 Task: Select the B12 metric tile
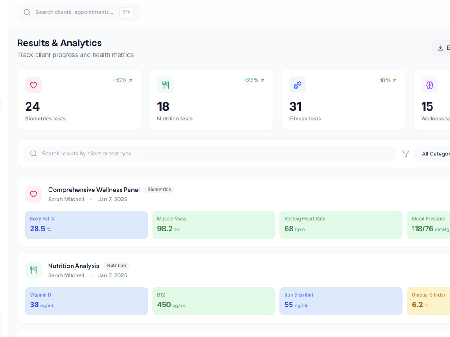[x=213, y=301]
